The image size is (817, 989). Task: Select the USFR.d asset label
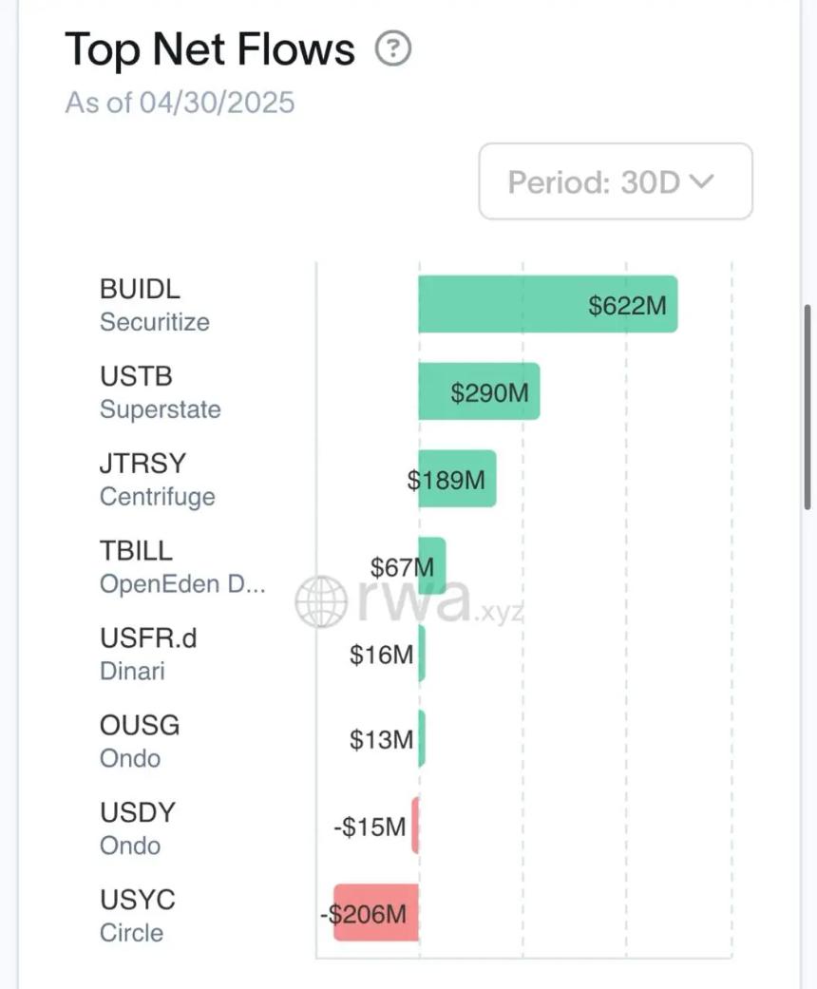point(147,637)
